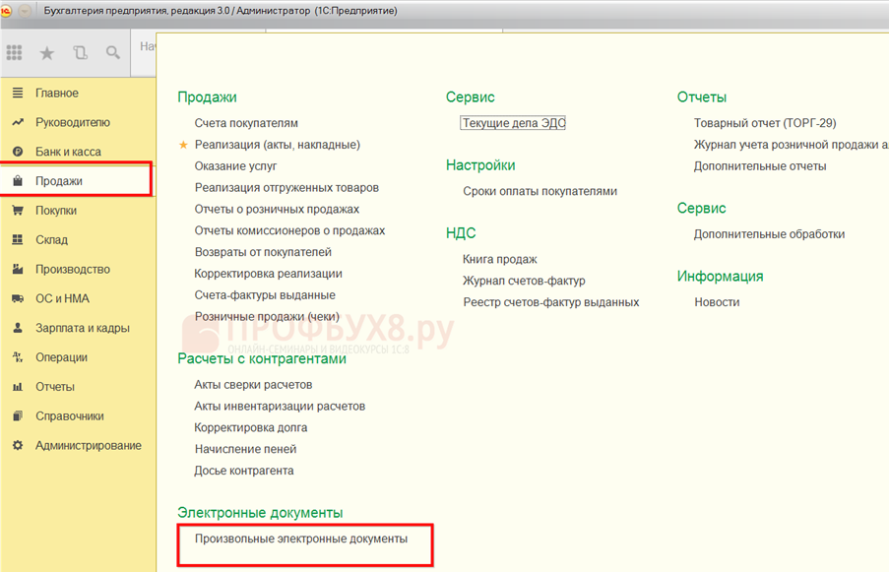Viewport: 889px width, 572px height.
Task: Click the Производство factory icon
Action: (x=18, y=270)
